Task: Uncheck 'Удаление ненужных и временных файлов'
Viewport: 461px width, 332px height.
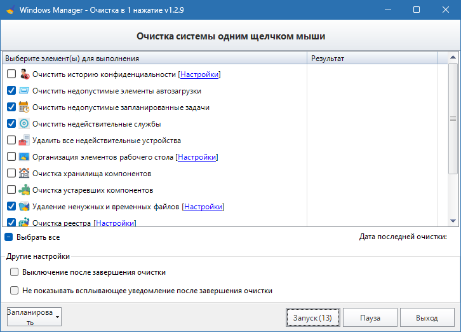Action: pos(11,206)
